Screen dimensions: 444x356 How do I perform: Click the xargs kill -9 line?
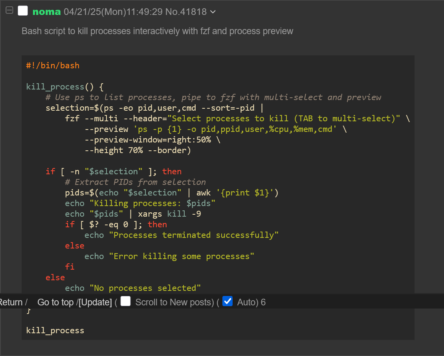coord(133,214)
